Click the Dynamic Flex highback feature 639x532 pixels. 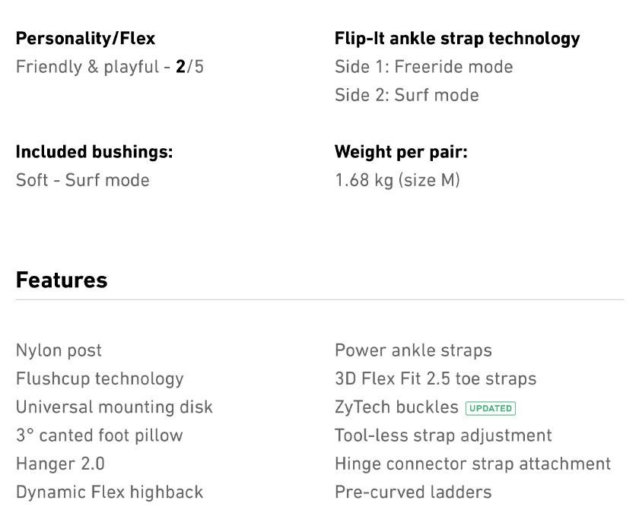[x=110, y=492]
